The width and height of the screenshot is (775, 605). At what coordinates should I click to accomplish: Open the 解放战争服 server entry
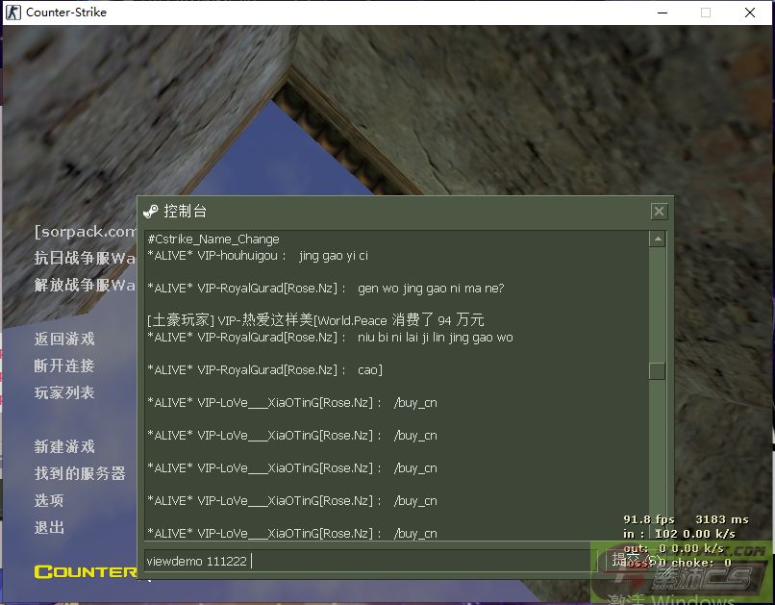[x=85, y=285]
